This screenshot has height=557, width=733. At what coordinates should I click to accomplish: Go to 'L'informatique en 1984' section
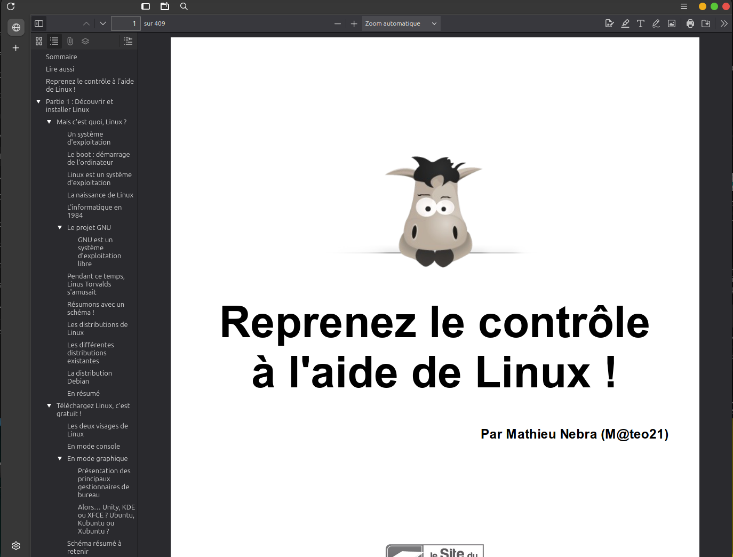[94, 211]
